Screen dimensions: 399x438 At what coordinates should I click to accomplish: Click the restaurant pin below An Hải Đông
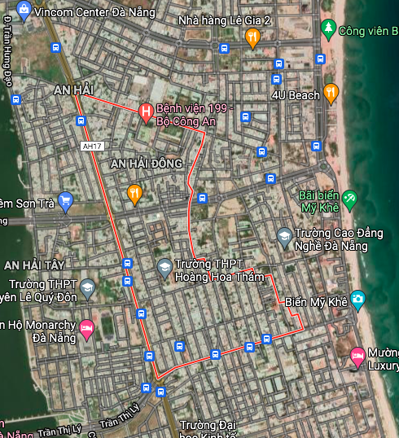click(134, 195)
